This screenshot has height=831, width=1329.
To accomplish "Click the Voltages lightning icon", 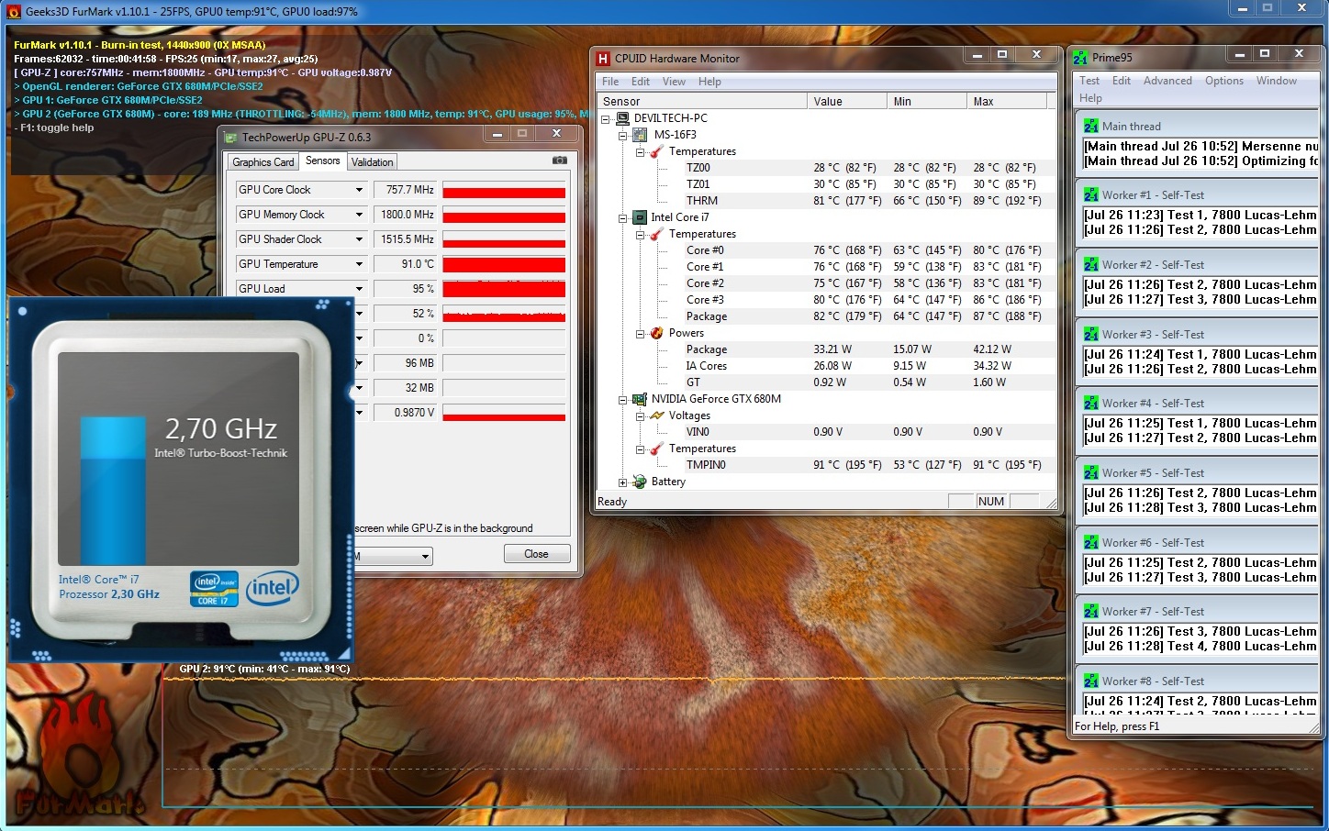I will point(657,415).
